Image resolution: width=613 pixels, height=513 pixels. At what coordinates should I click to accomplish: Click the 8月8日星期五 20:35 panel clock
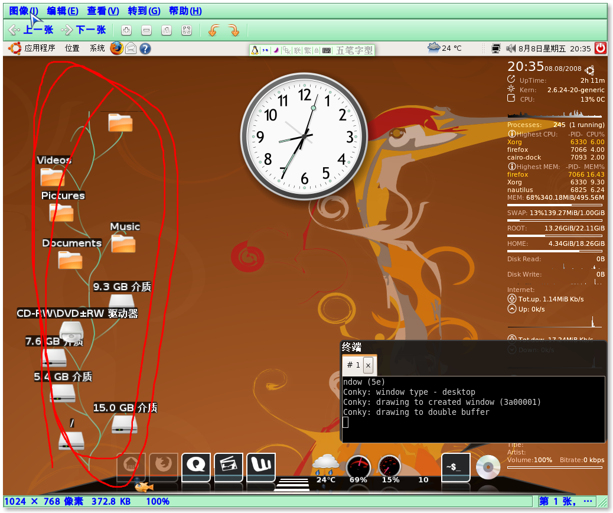(x=555, y=48)
